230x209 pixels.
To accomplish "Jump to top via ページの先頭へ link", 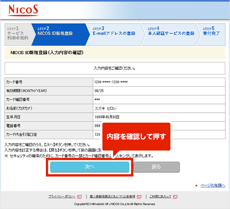I will 213,185.
